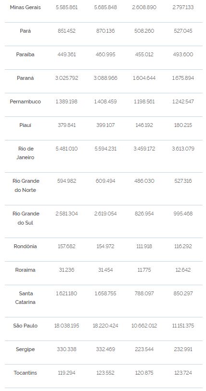Select São Paulo value 11.151.375
This screenshot has height=391, width=206.
183,326
